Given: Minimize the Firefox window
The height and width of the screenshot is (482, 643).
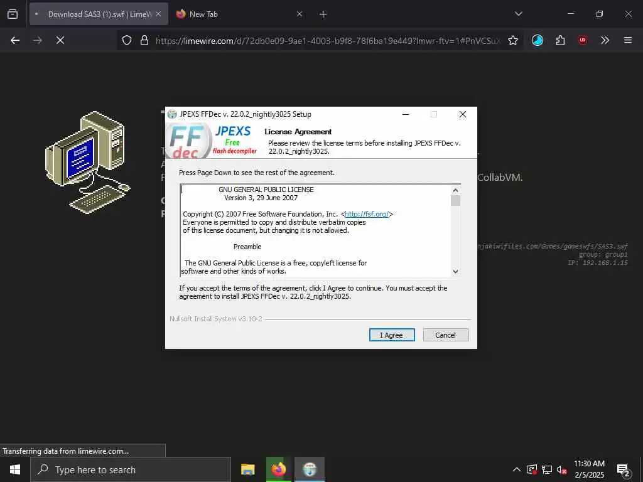Looking at the screenshot, I should click(x=570, y=14).
